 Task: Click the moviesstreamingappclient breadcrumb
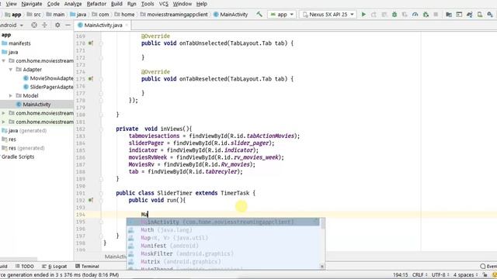174,15
